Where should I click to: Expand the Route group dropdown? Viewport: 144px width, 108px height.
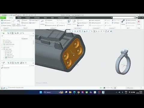pos(25,28)
